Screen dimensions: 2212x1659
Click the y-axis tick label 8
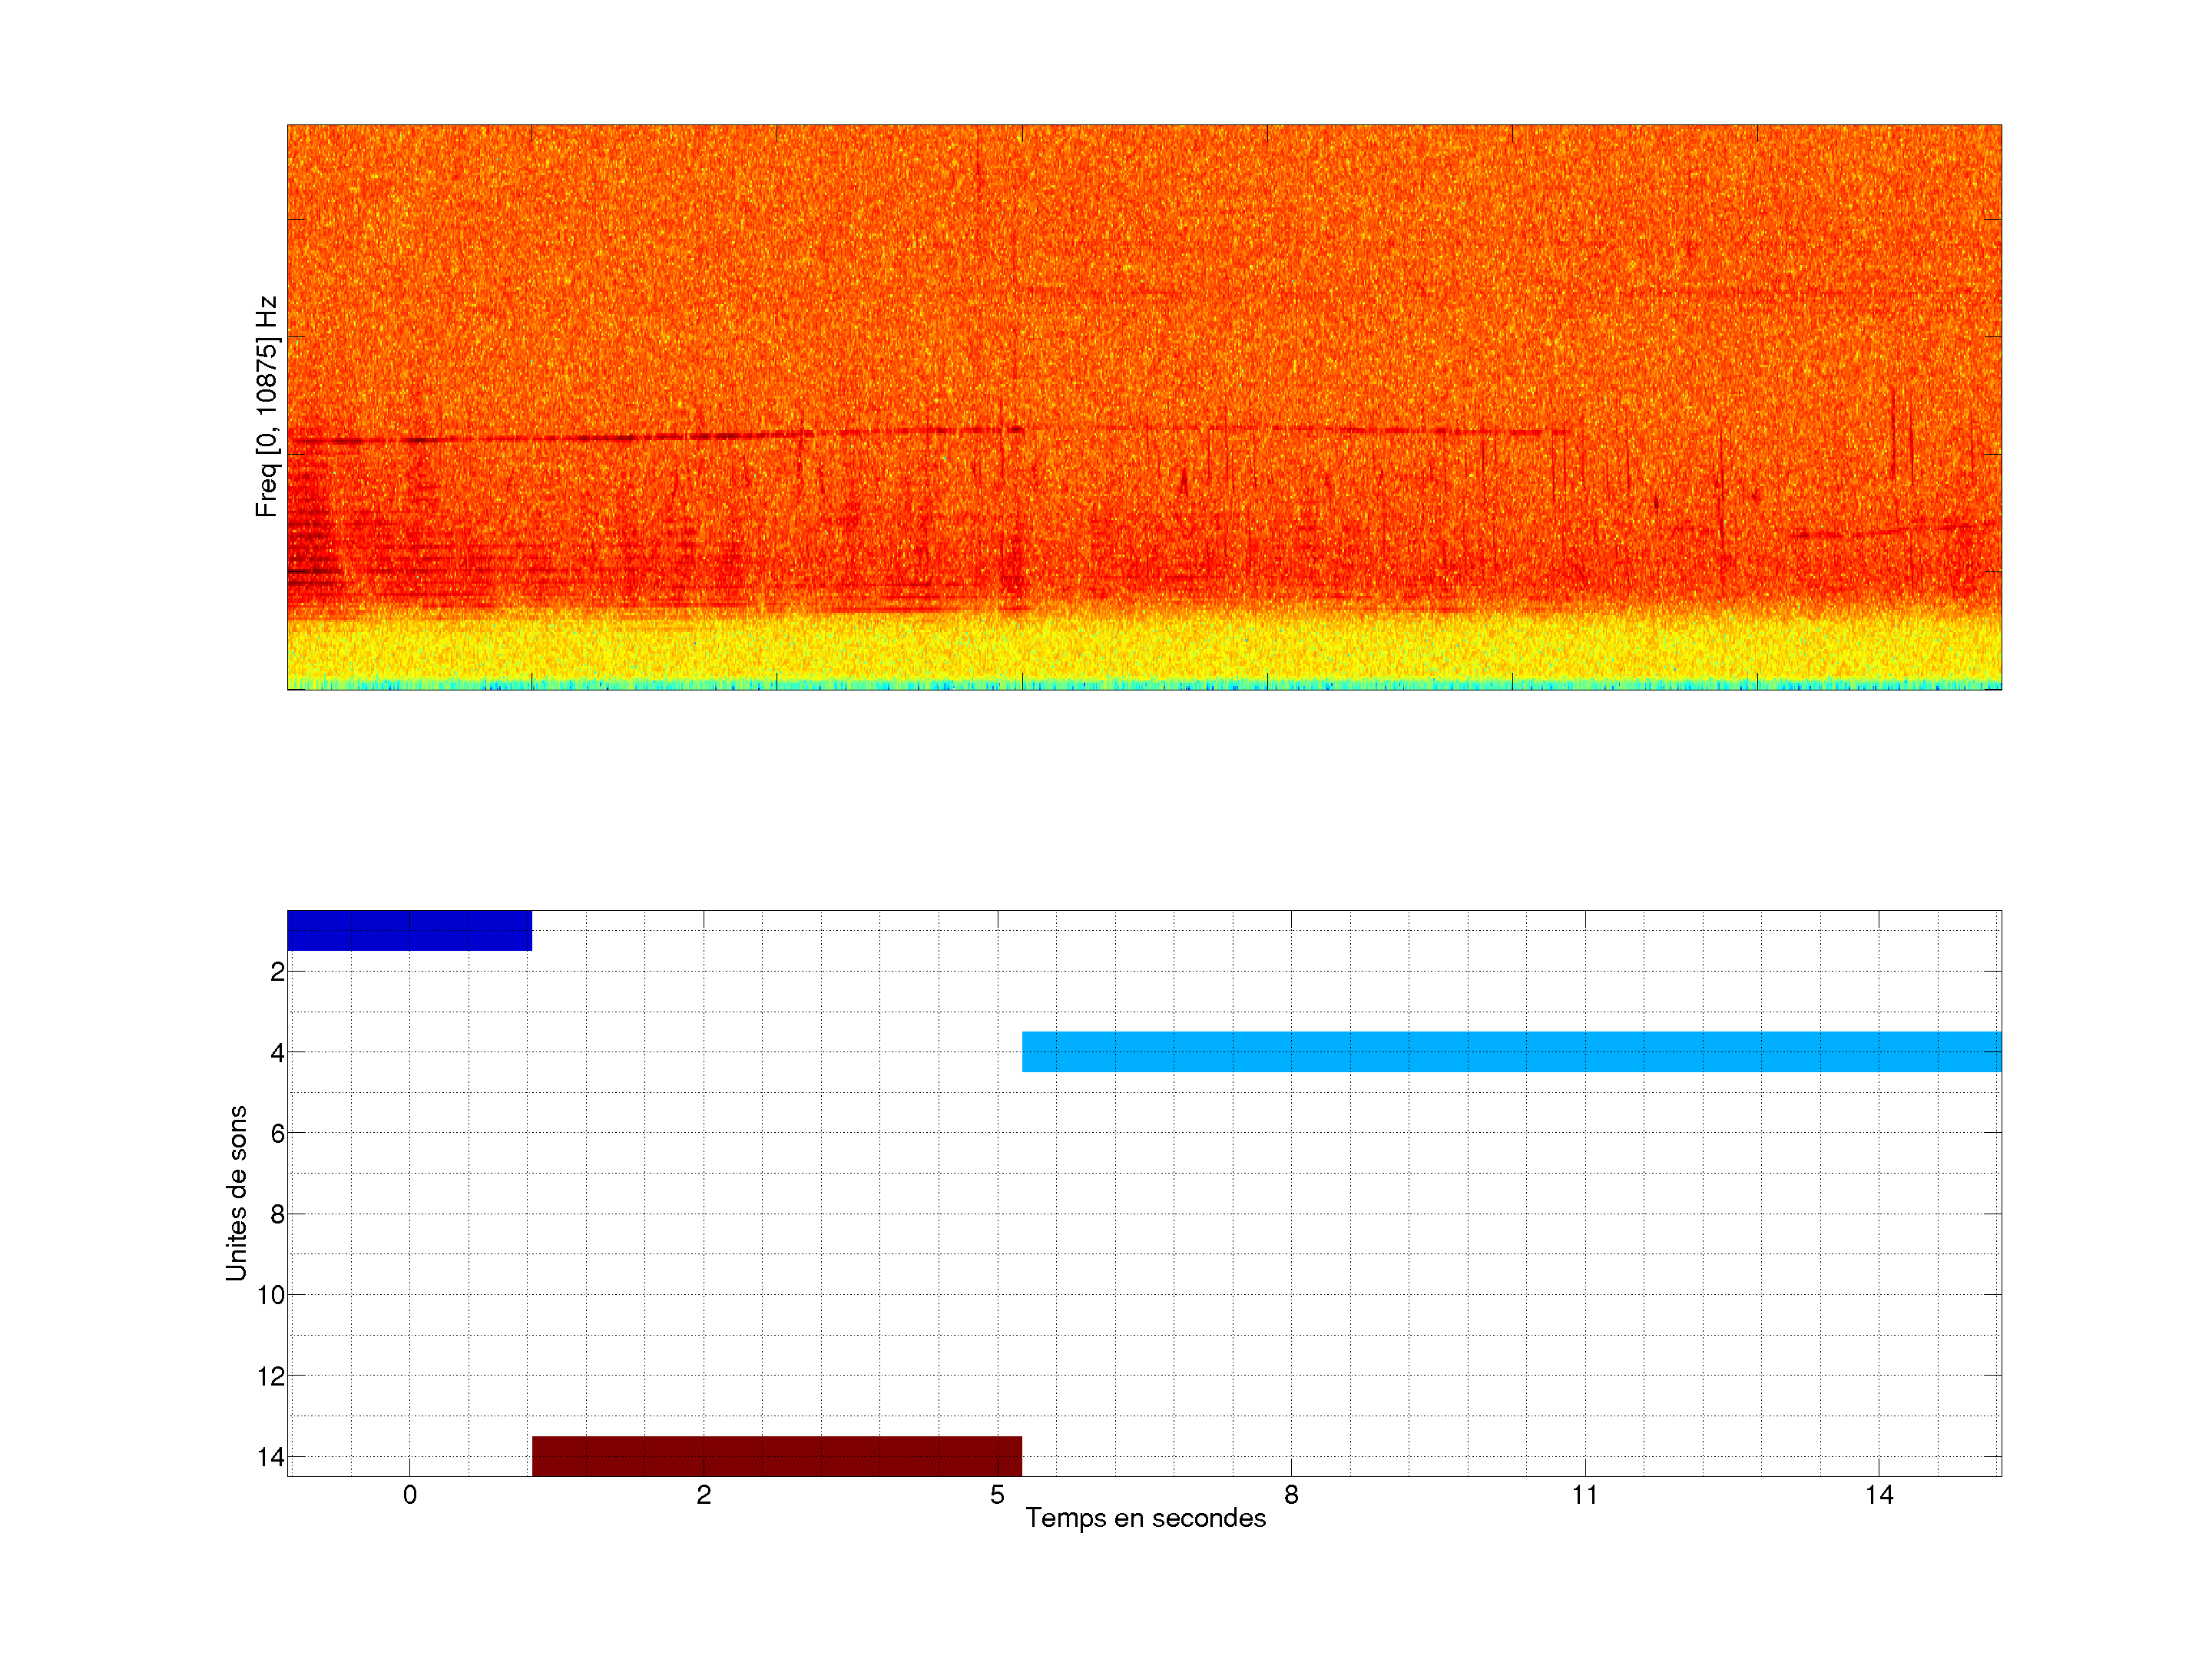click(277, 1214)
